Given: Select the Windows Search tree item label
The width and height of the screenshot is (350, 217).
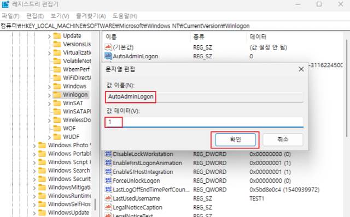Looking at the screenshot, I should tap(69, 171).
